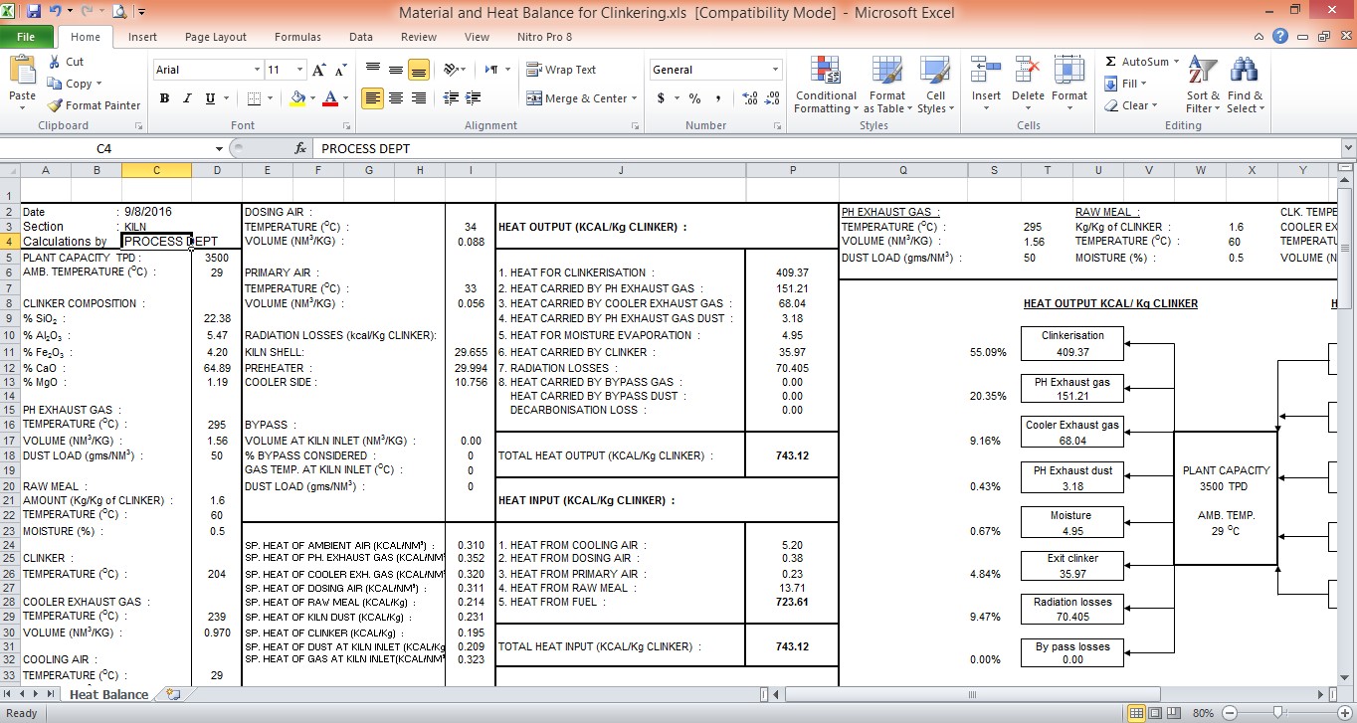1357x723 pixels.
Task: Switch to the Insert ribbon tab
Action: pos(142,37)
